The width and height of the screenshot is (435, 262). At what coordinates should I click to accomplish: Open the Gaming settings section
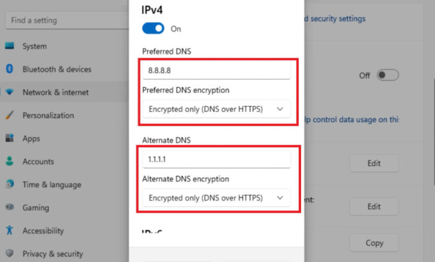(36, 207)
